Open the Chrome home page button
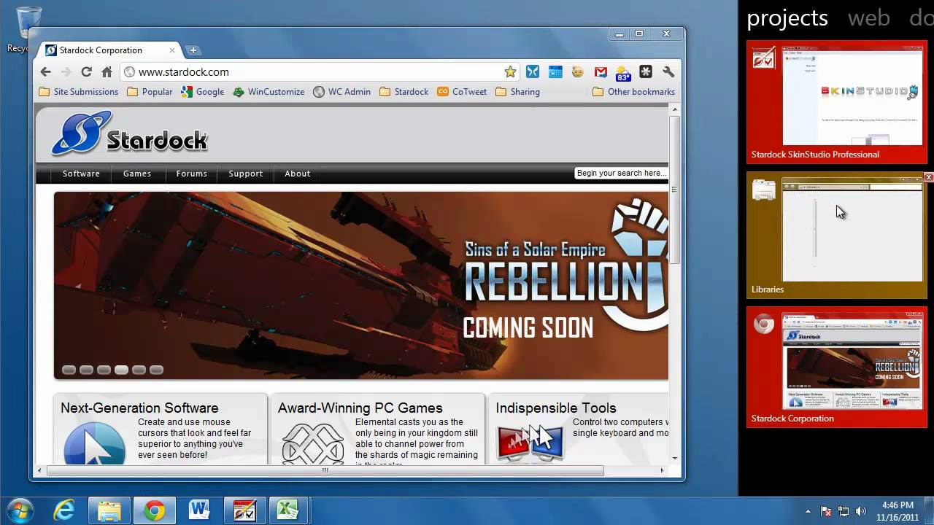Screen dimensions: 934x525 [x=107, y=71]
